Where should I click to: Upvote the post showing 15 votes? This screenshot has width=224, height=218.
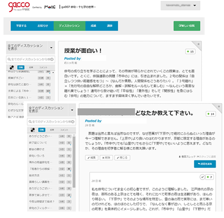point(190,51)
